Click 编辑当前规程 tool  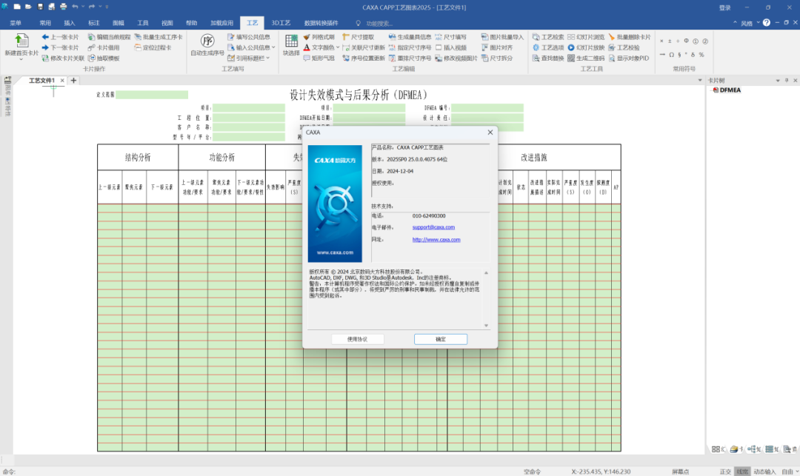coord(109,37)
